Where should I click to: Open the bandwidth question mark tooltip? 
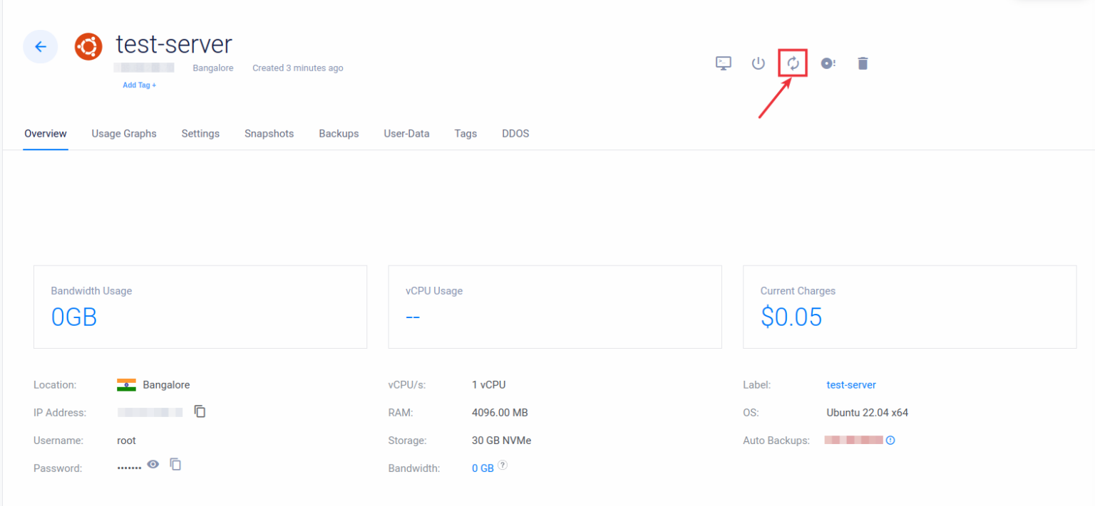(501, 465)
